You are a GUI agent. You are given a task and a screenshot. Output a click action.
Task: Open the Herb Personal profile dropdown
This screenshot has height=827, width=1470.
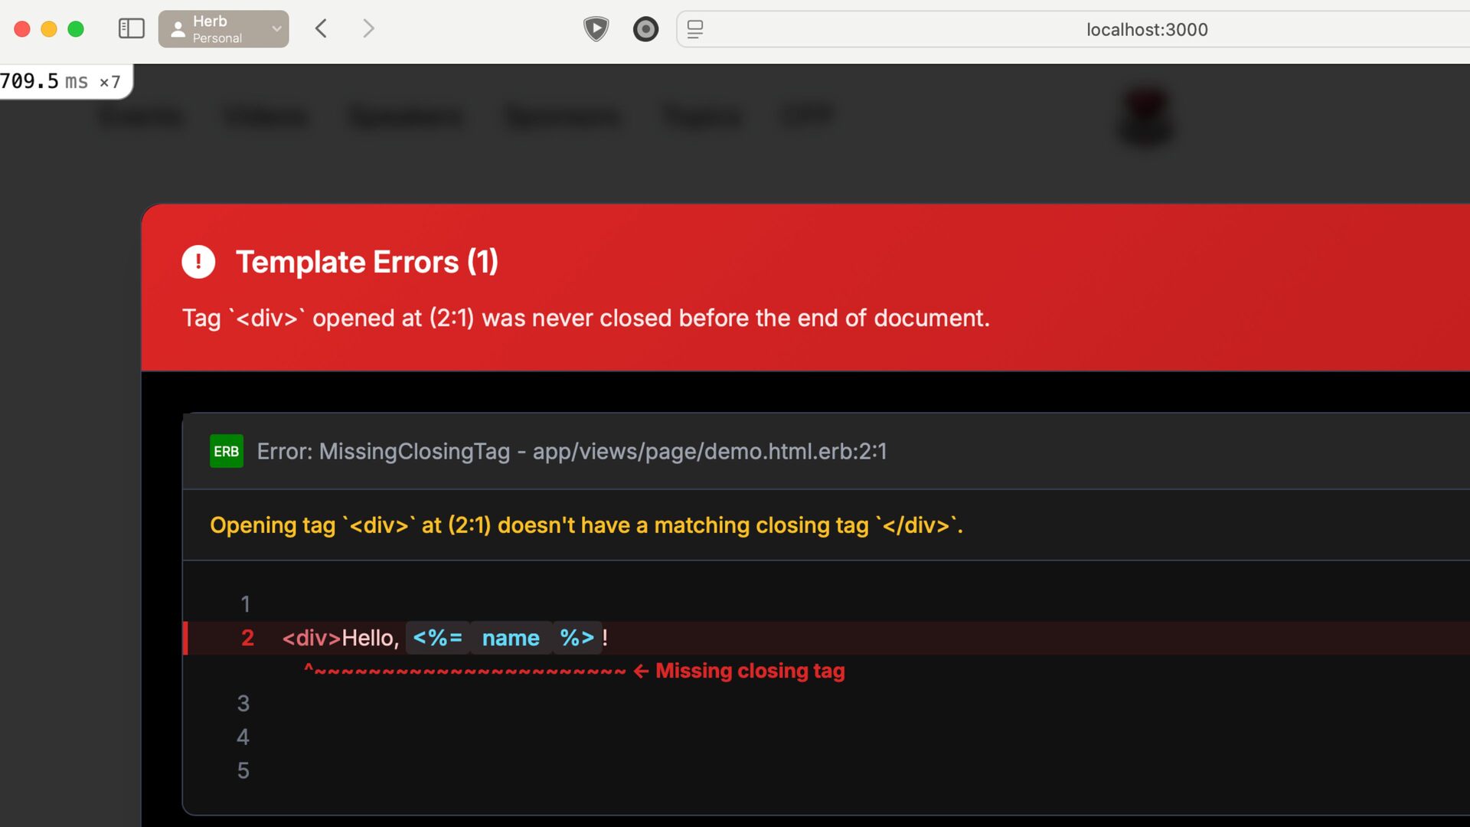tap(216, 29)
